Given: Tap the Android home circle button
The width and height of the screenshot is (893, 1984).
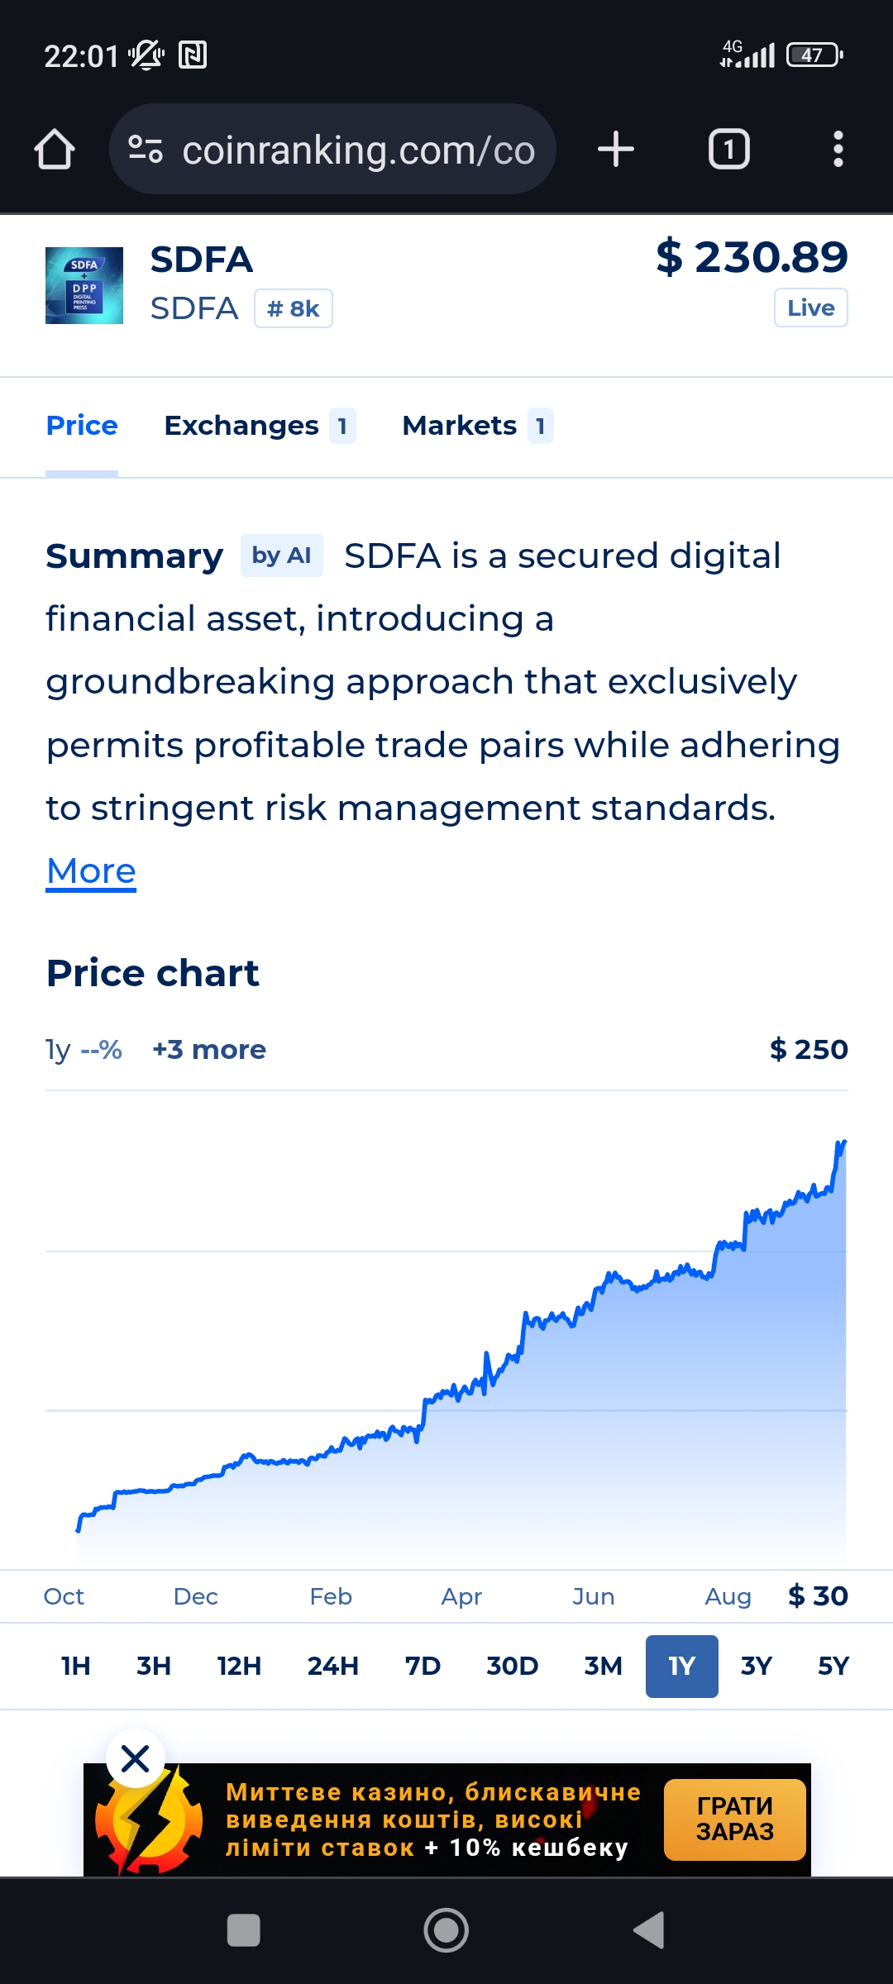Looking at the screenshot, I should [446, 1930].
